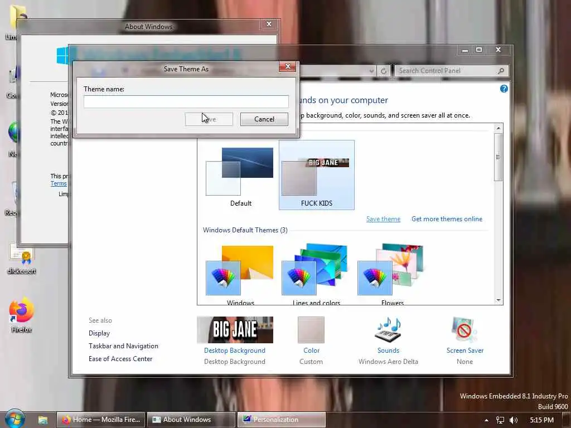The height and width of the screenshot is (428, 571).
Task: Click the Color link text
Action: (x=311, y=351)
